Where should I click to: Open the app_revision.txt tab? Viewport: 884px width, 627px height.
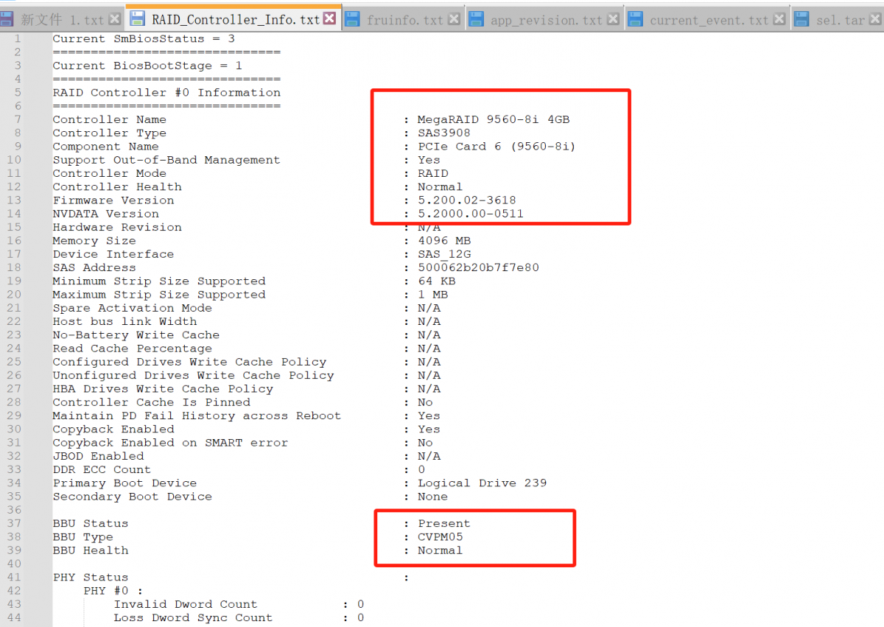pos(546,20)
